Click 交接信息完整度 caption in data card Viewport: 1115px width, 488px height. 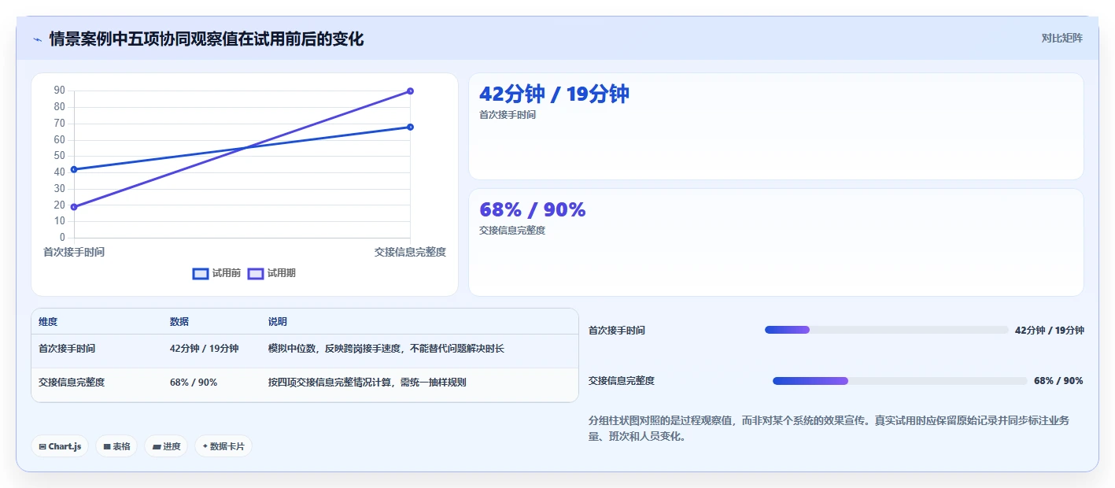(512, 231)
